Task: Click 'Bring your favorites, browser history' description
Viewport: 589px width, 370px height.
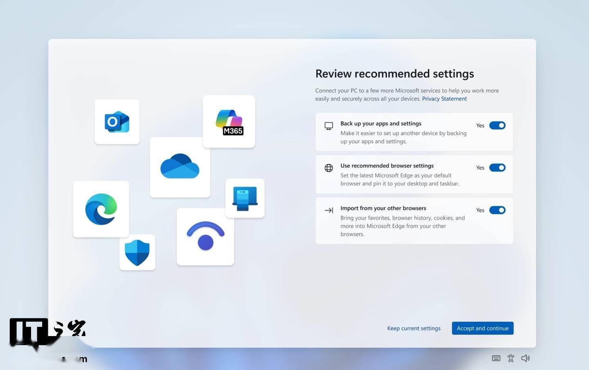Action: [402, 226]
